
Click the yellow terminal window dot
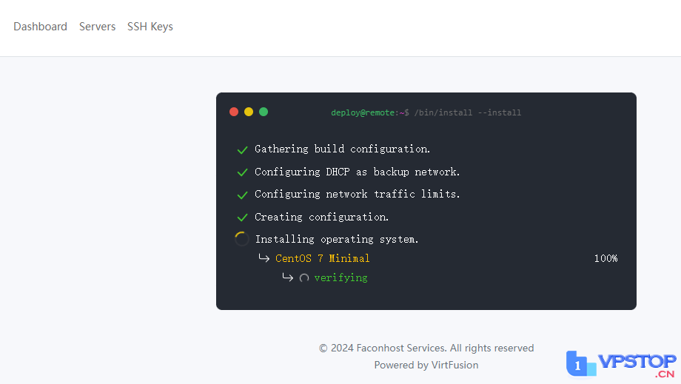pos(249,112)
